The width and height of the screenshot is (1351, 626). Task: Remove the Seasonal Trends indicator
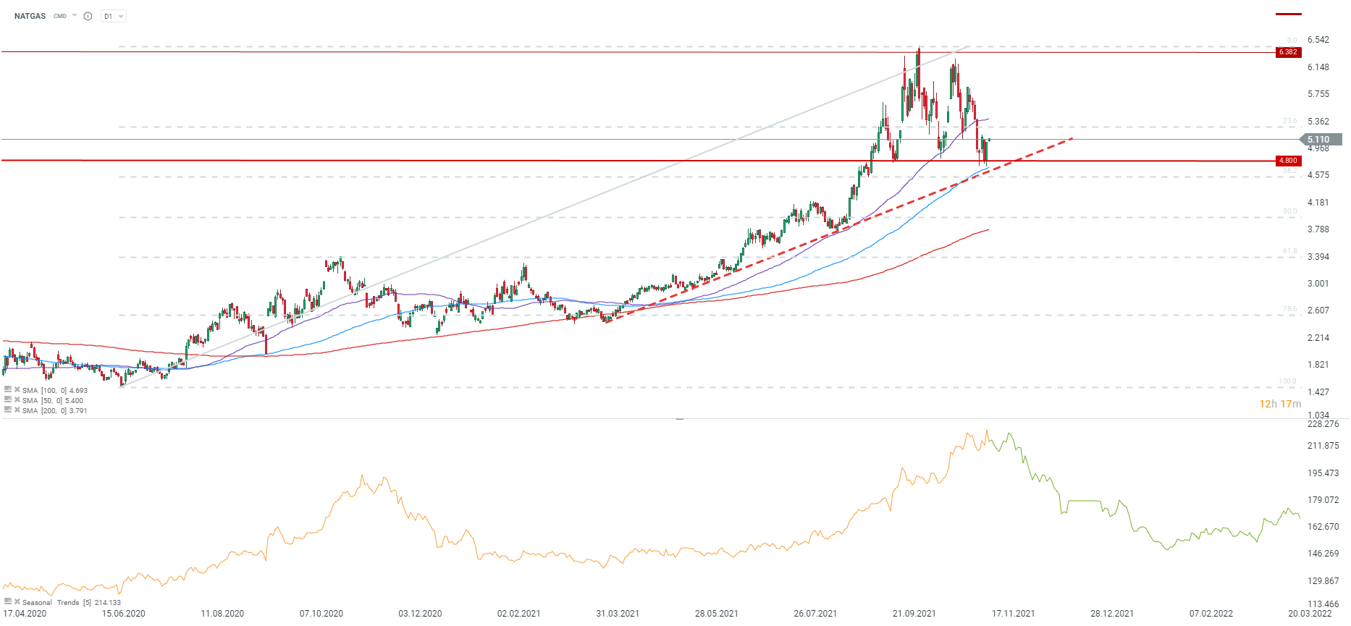click(17, 601)
